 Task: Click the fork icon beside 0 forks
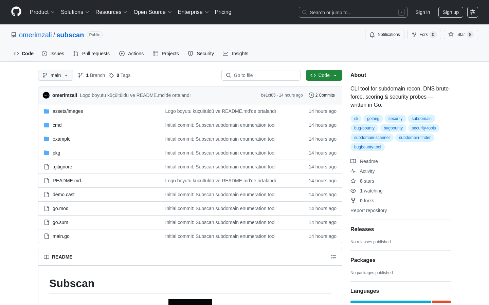[x=353, y=201]
